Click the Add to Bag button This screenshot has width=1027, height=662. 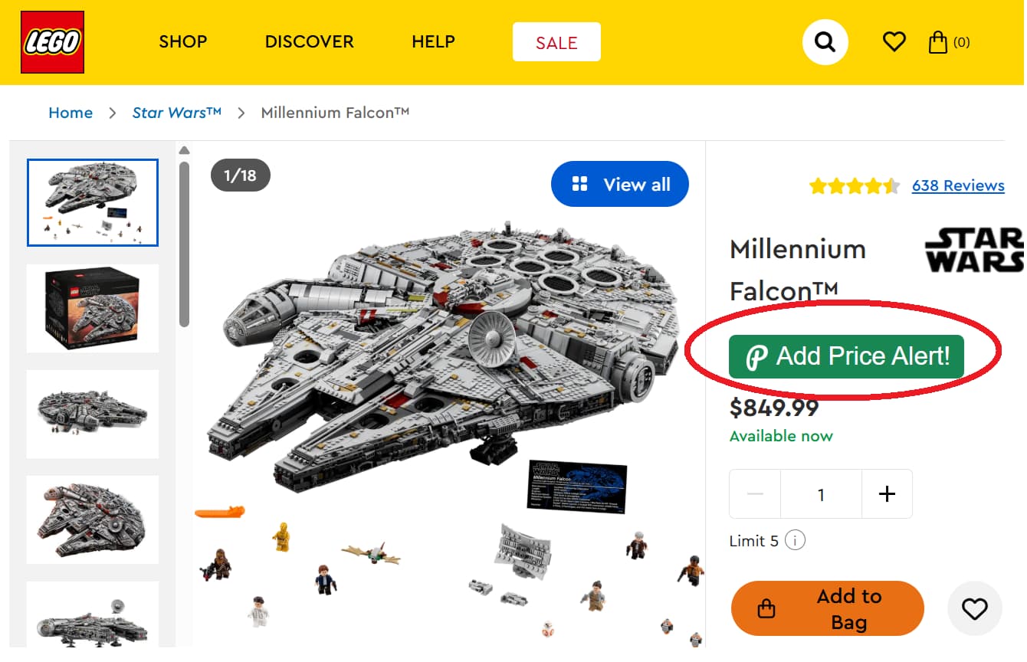[827, 608]
